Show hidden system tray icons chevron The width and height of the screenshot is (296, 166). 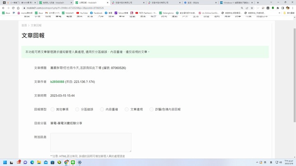pos(257,162)
